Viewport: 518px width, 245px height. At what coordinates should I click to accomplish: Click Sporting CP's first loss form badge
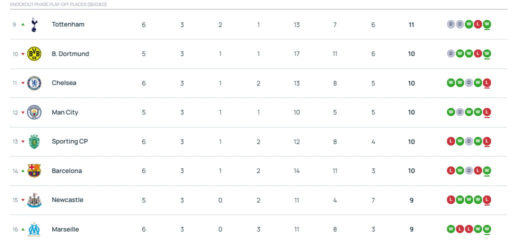click(450, 141)
